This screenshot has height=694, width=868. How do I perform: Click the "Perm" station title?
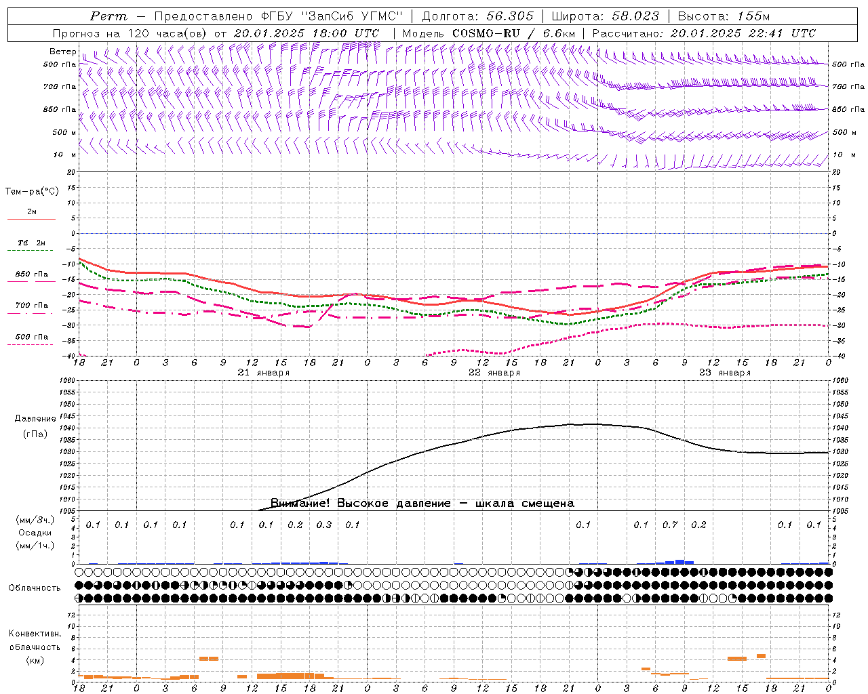pyautogui.click(x=108, y=16)
